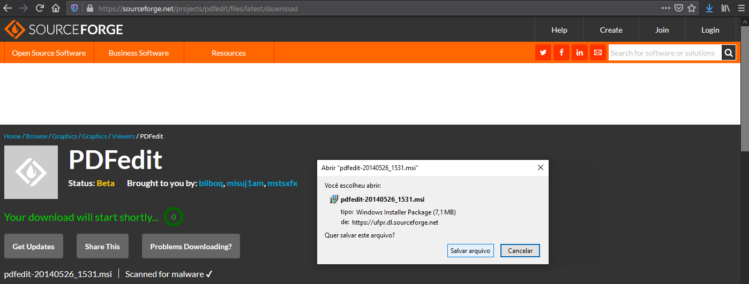
Task: Reload the current page
Action: [40, 9]
